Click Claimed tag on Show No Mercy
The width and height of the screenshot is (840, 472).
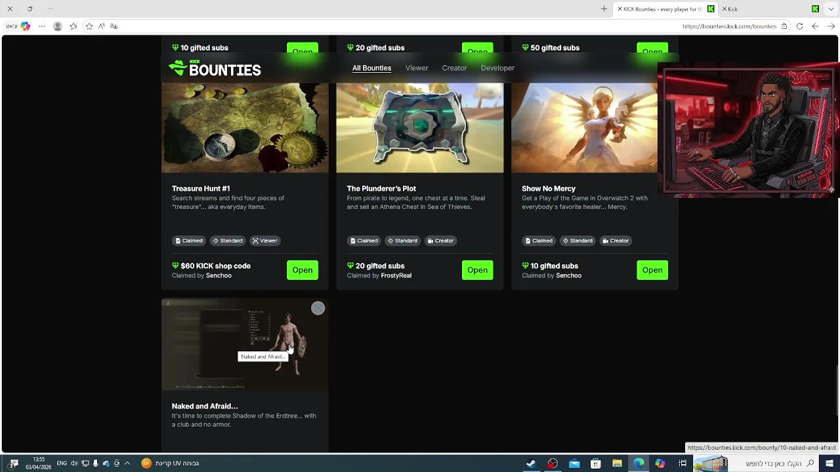tap(539, 241)
